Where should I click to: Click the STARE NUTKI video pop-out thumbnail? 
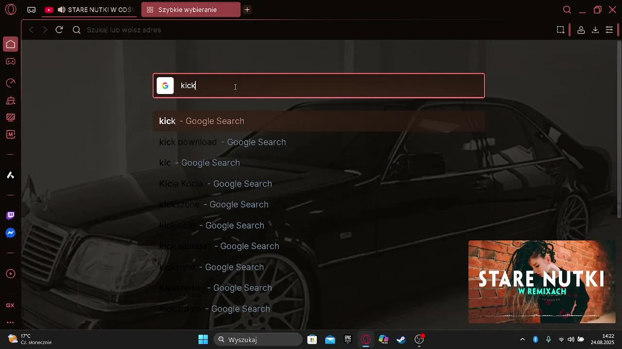pyautogui.click(x=542, y=282)
